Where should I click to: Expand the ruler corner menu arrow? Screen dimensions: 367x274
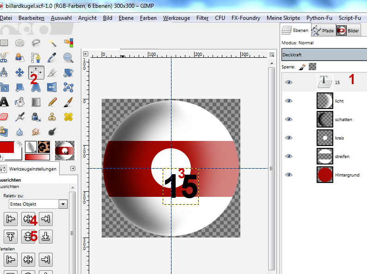(86, 54)
